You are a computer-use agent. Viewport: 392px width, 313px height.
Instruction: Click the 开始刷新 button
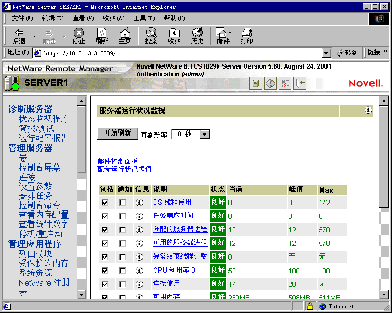click(118, 133)
